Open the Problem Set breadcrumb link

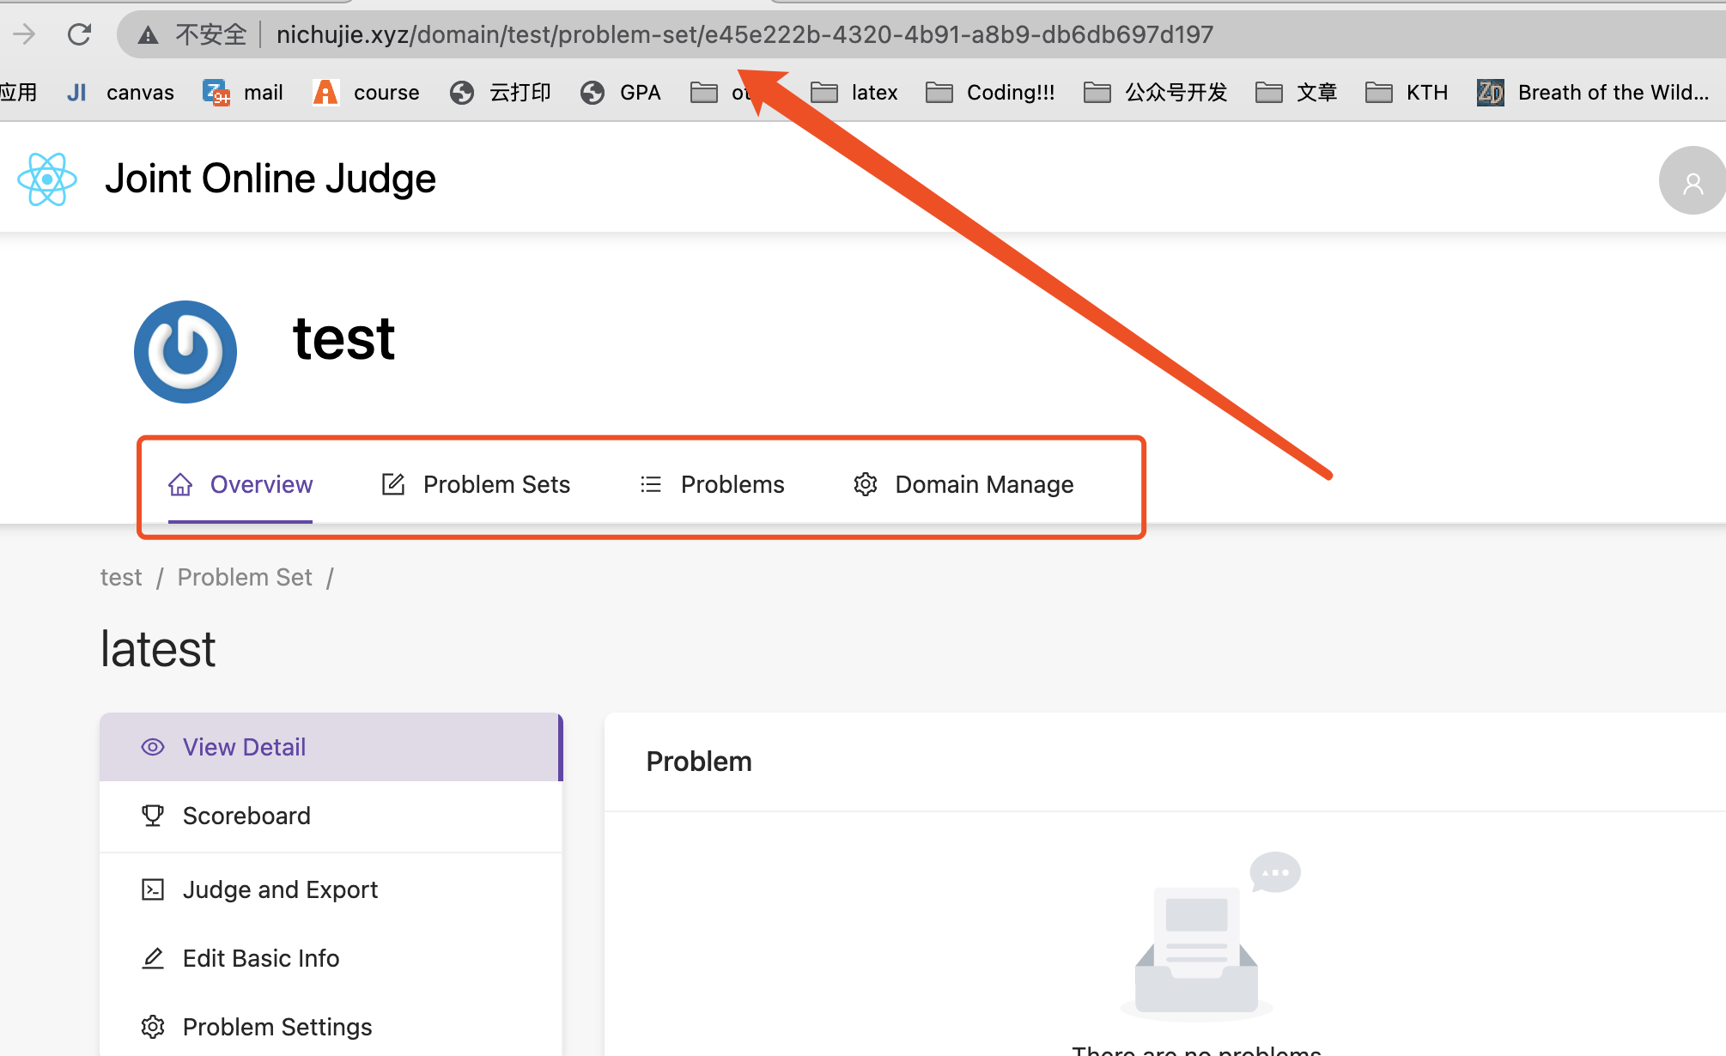pos(244,576)
